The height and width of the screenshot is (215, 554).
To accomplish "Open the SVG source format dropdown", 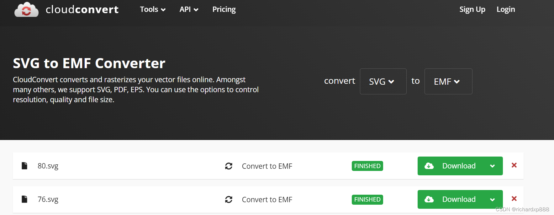I will coord(383,81).
